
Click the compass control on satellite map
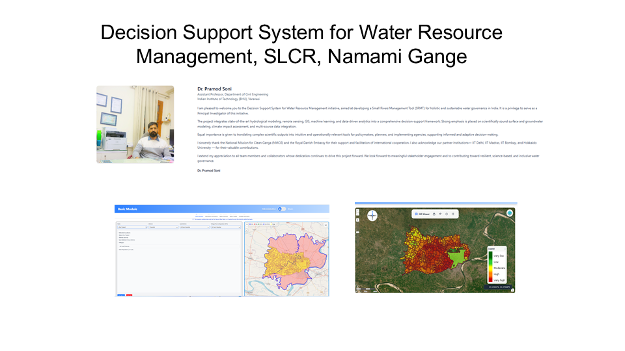pyautogui.click(x=372, y=215)
